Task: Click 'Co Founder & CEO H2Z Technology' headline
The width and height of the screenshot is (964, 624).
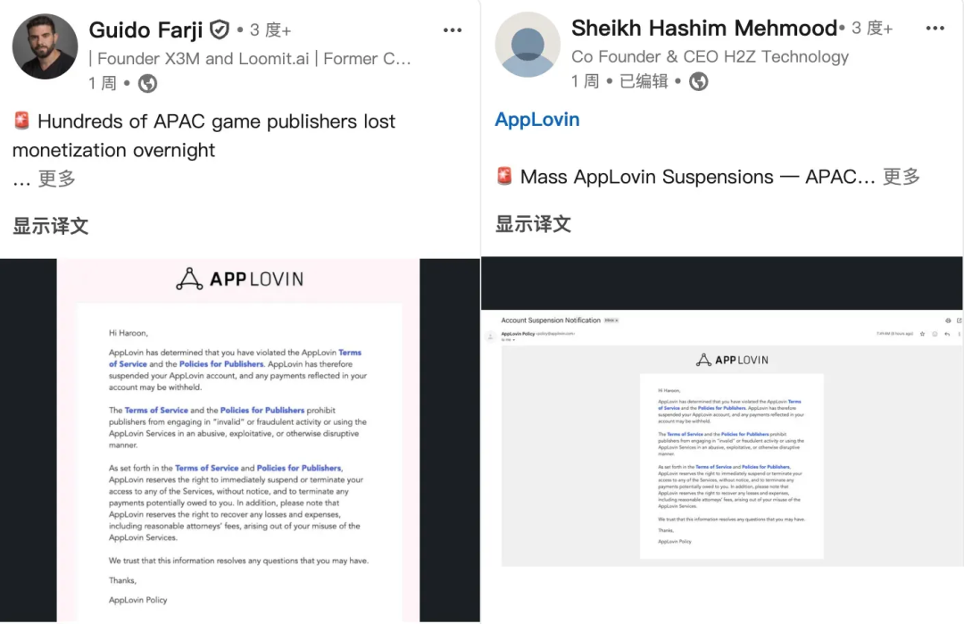Action: 711,56
